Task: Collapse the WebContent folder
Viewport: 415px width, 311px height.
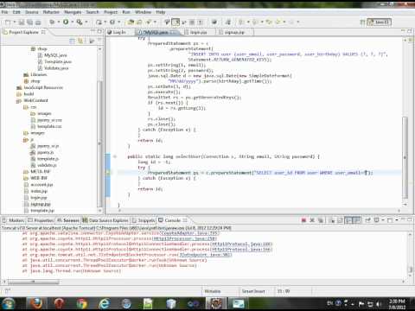Action: click(x=32, y=100)
